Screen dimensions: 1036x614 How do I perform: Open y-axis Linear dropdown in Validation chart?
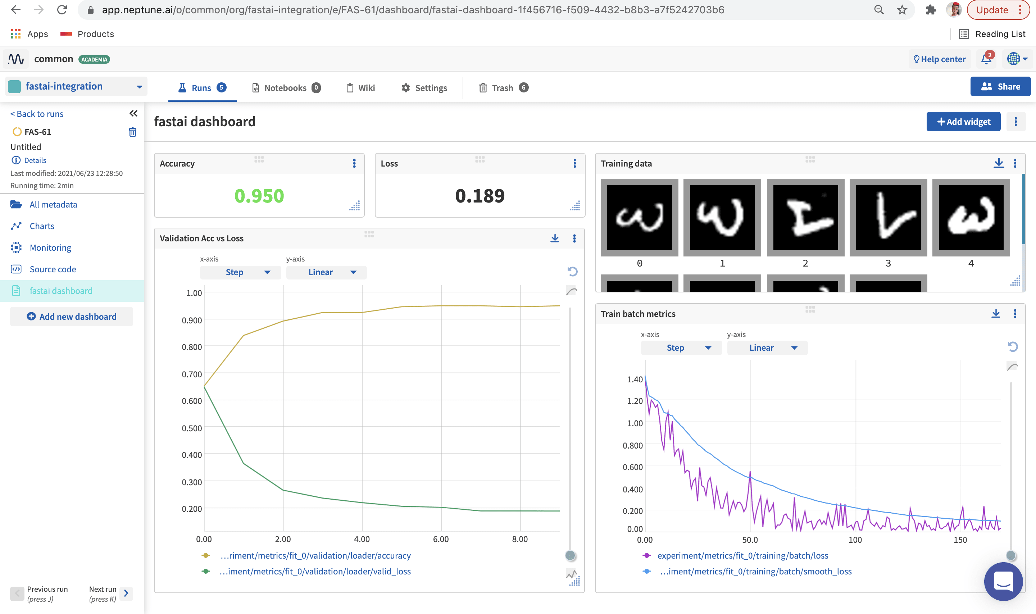(326, 272)
